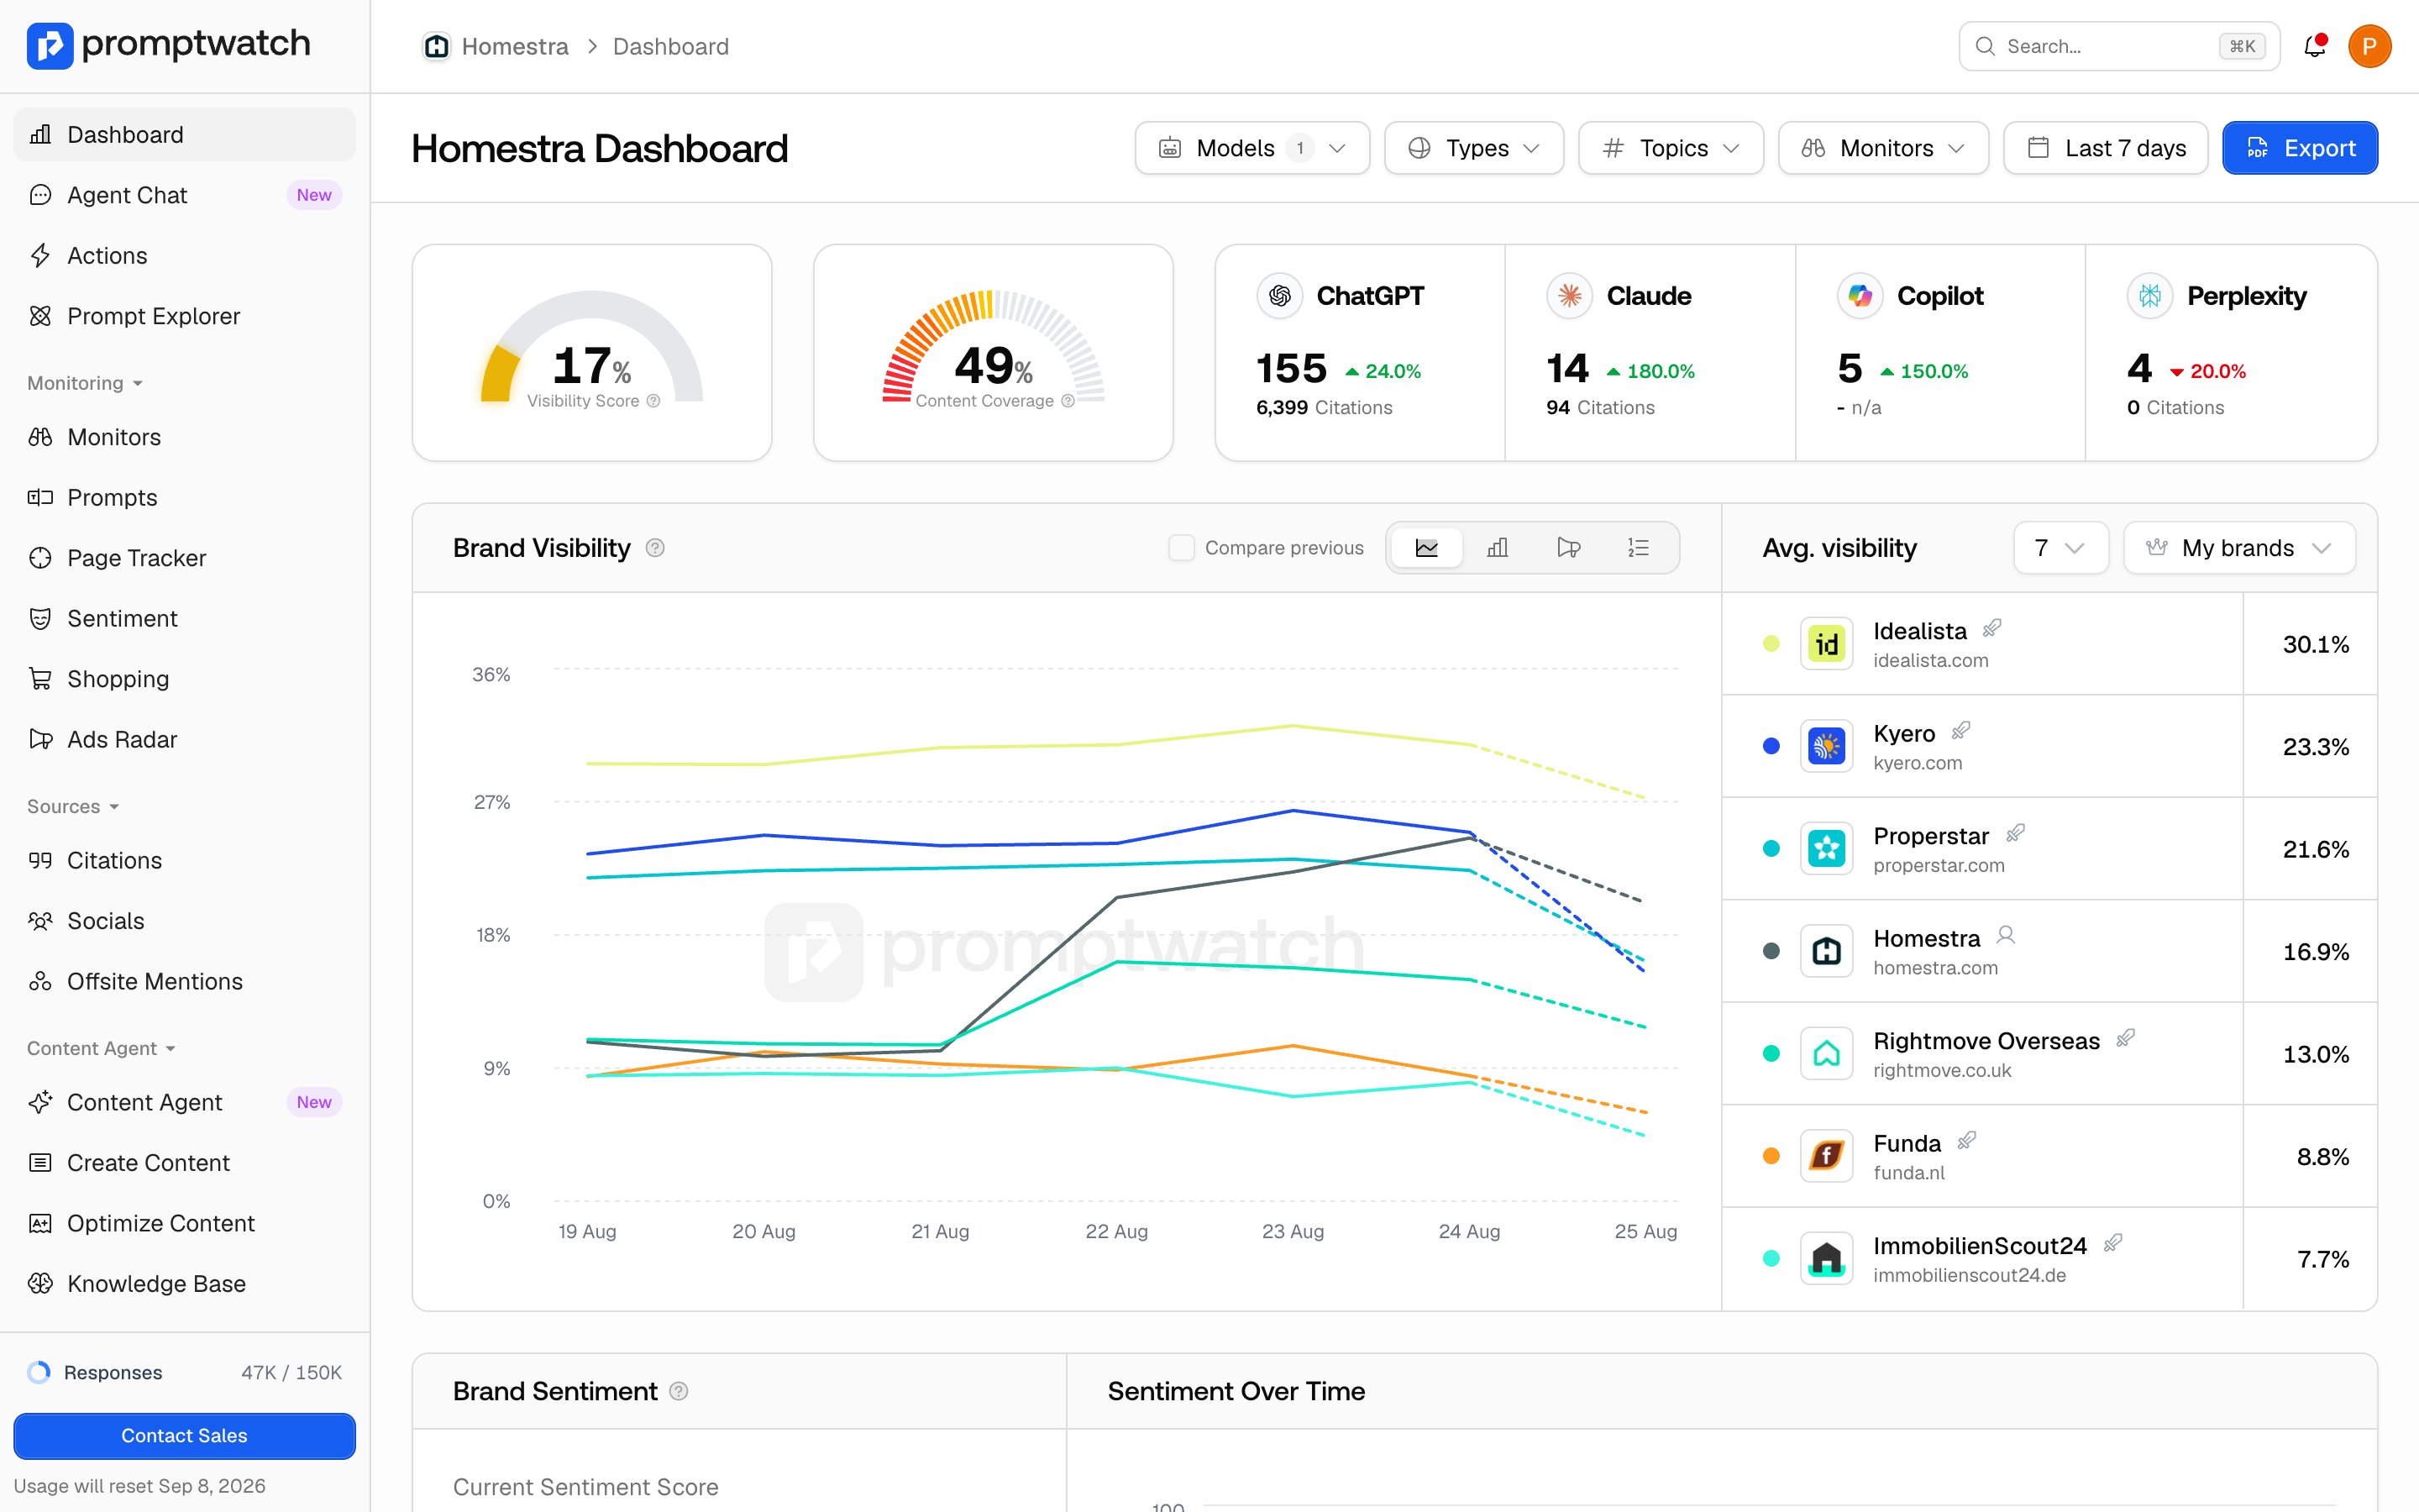
Task: Open the Types filter dropdown
Action: point(1473,148)
